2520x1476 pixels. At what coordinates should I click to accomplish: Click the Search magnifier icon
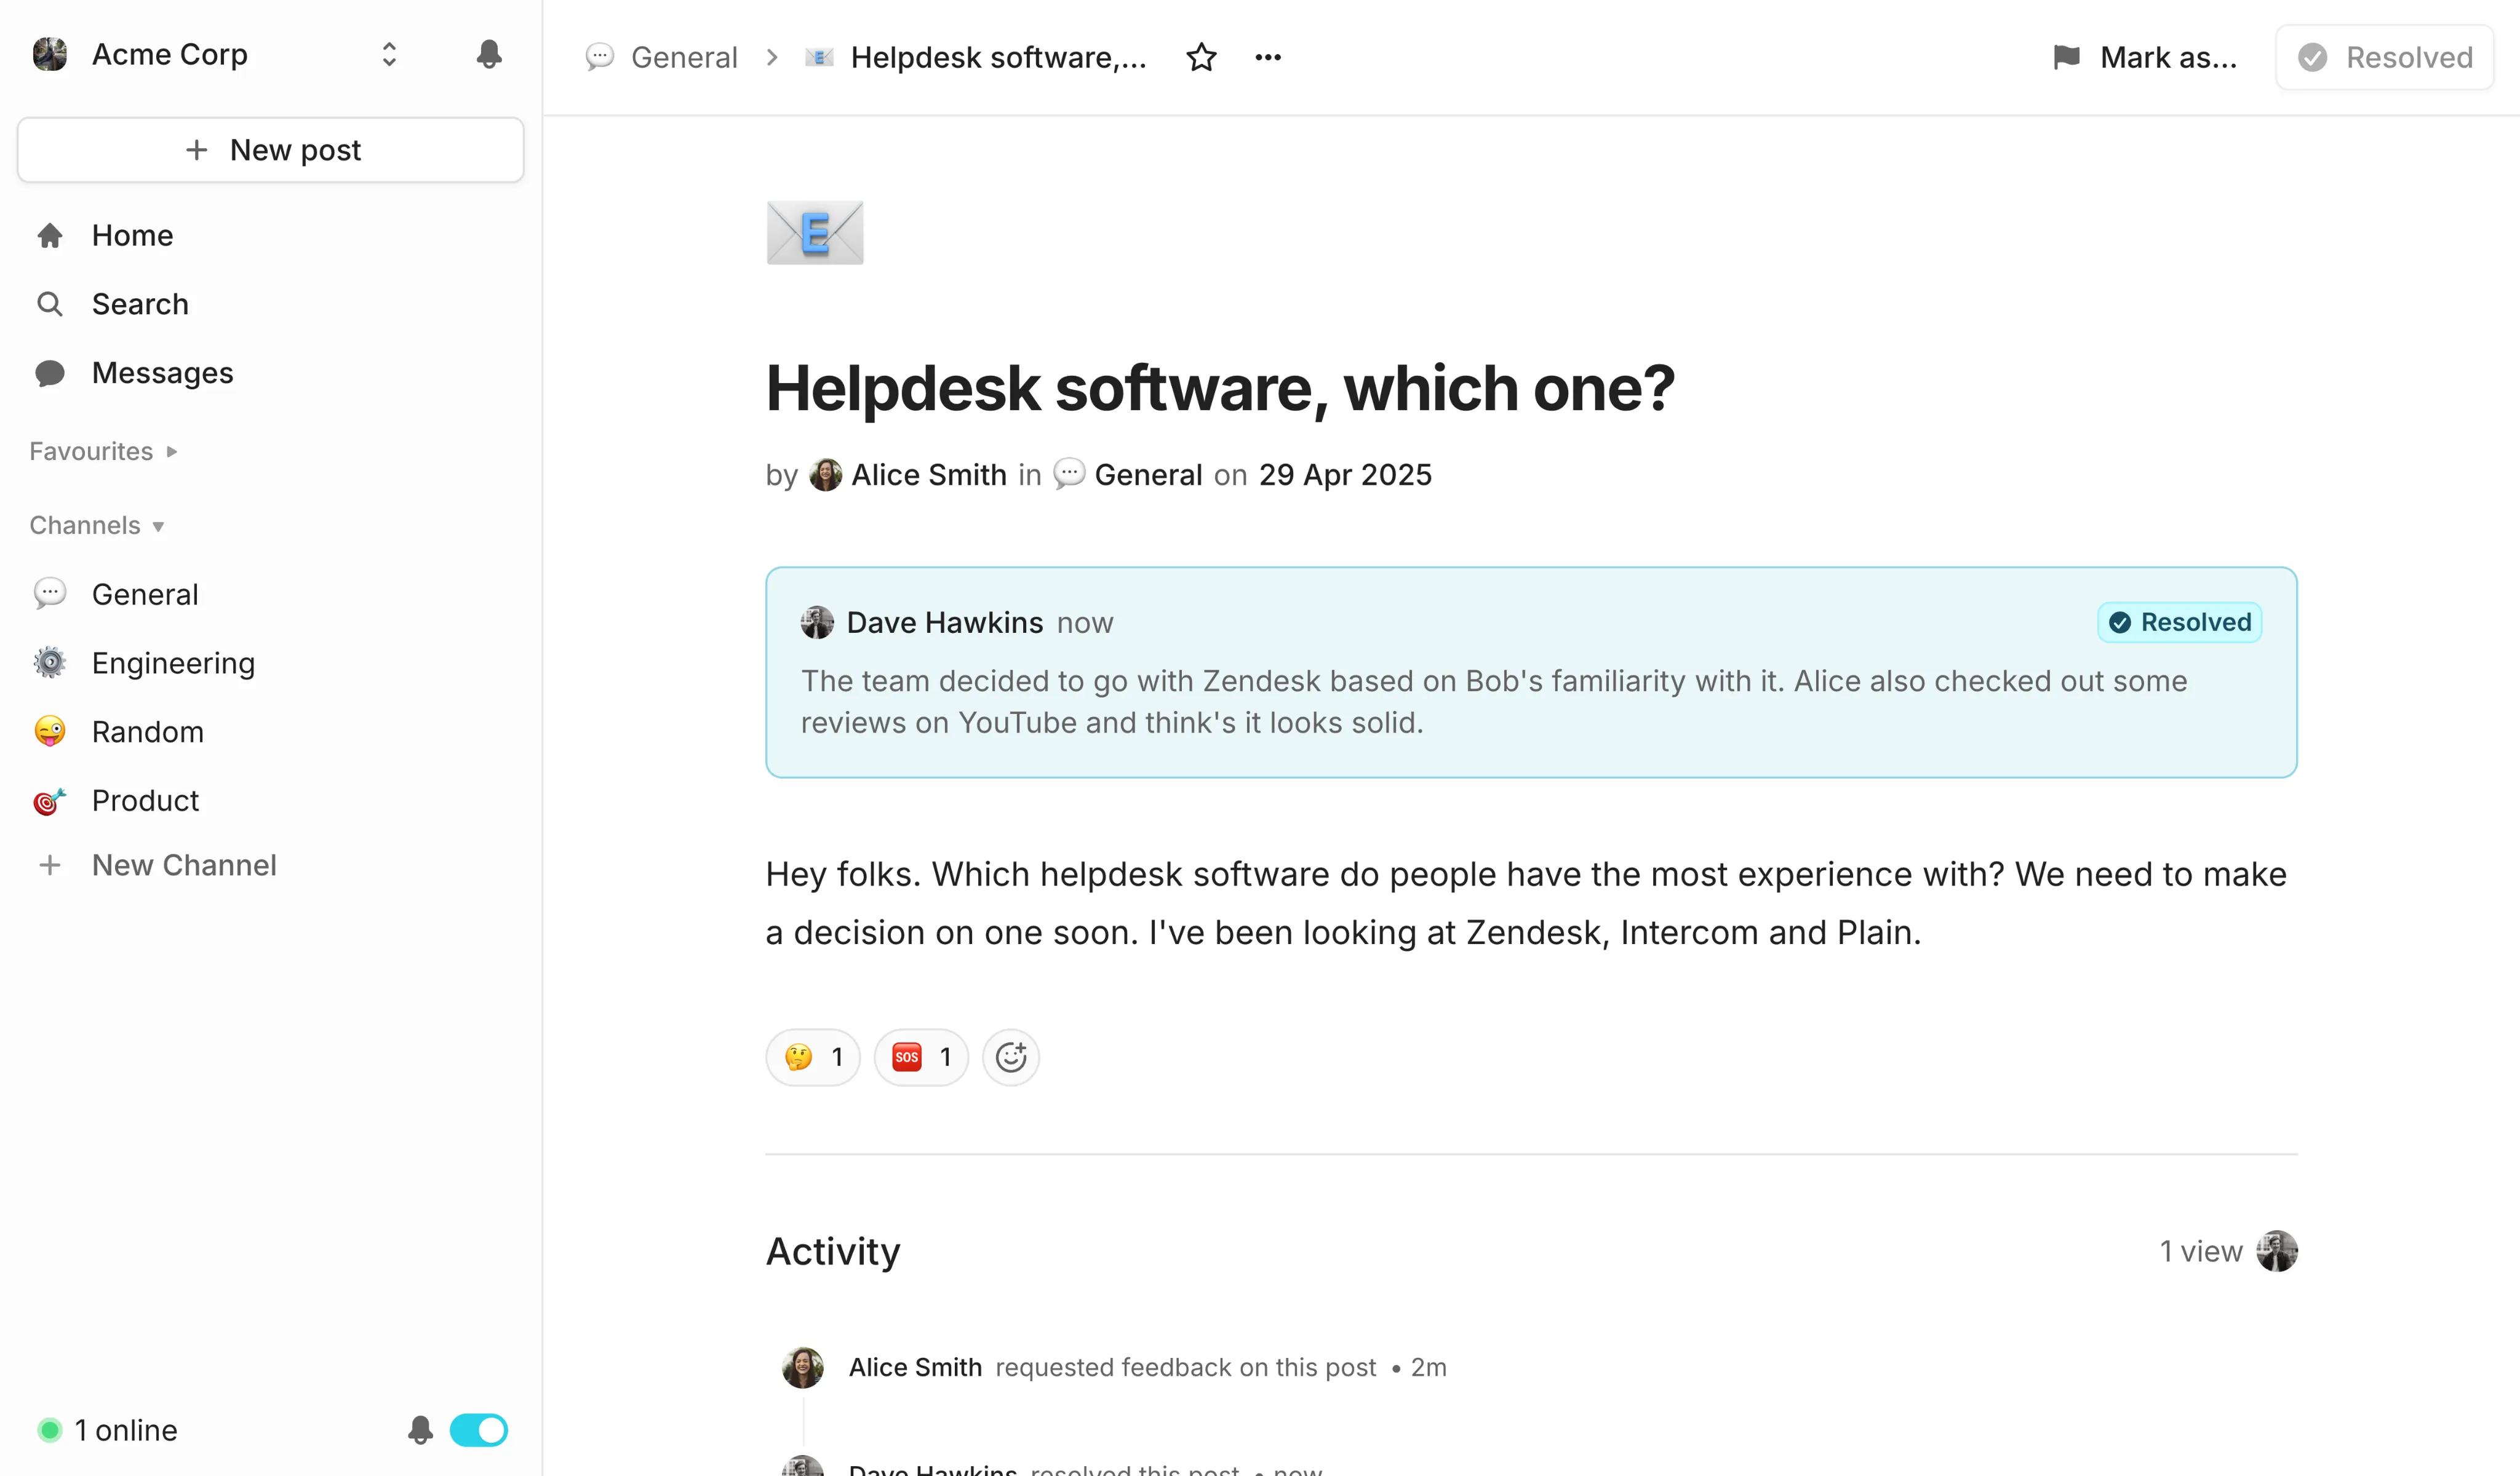tap(49, 304)
